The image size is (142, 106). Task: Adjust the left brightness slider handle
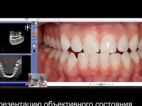(32, 48)
